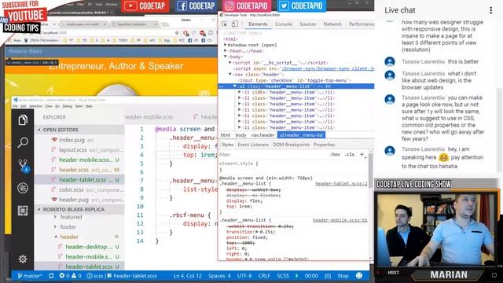
Task: Open color.scss in open editors
Action: coord(72,189)
